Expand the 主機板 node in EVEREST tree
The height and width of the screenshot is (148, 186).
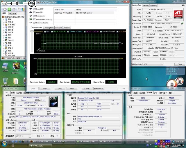pos(3,22)
